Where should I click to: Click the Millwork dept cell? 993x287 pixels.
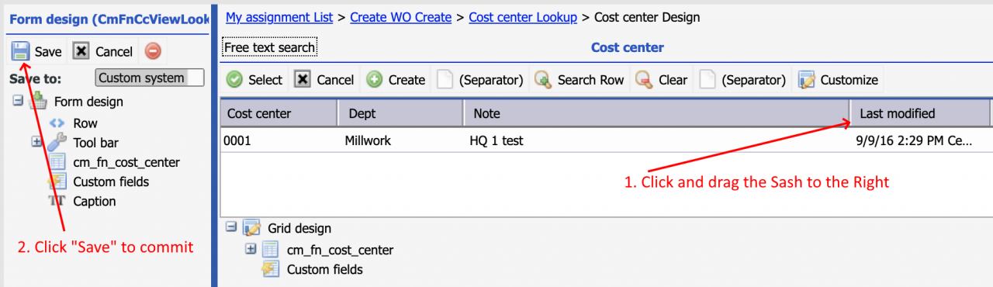pos(401,141)
